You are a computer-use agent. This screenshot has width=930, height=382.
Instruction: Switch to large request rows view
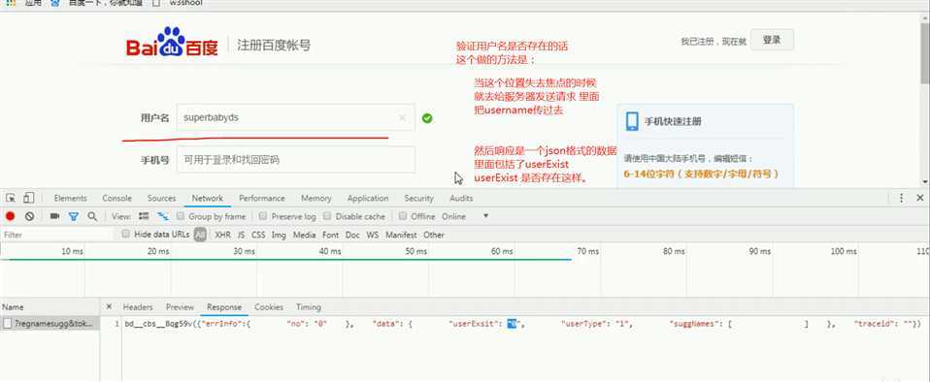144,216
